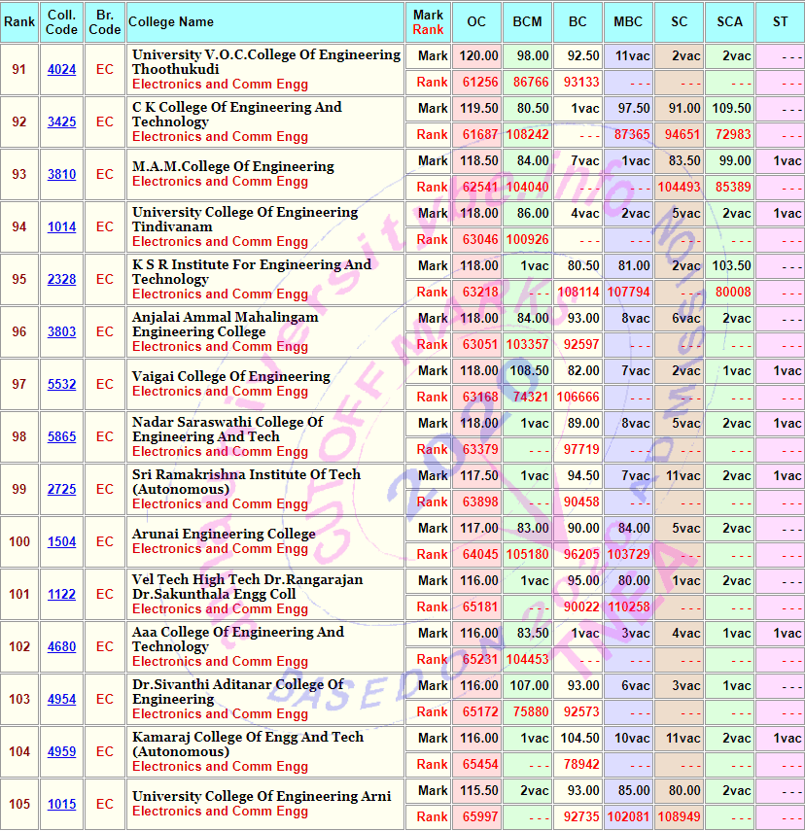
Task: Open college code 2725 link
Action: (61, 490)
